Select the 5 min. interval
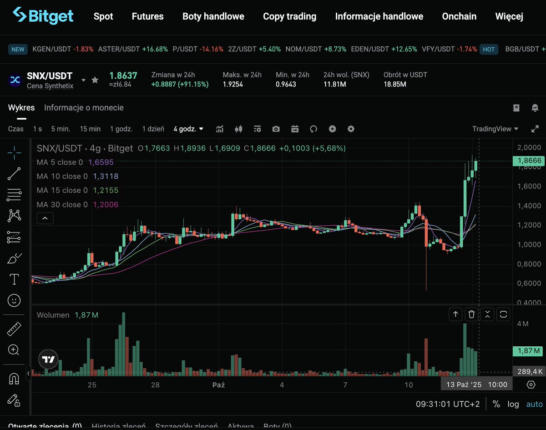The image size is (546, 430). point(61,129)
